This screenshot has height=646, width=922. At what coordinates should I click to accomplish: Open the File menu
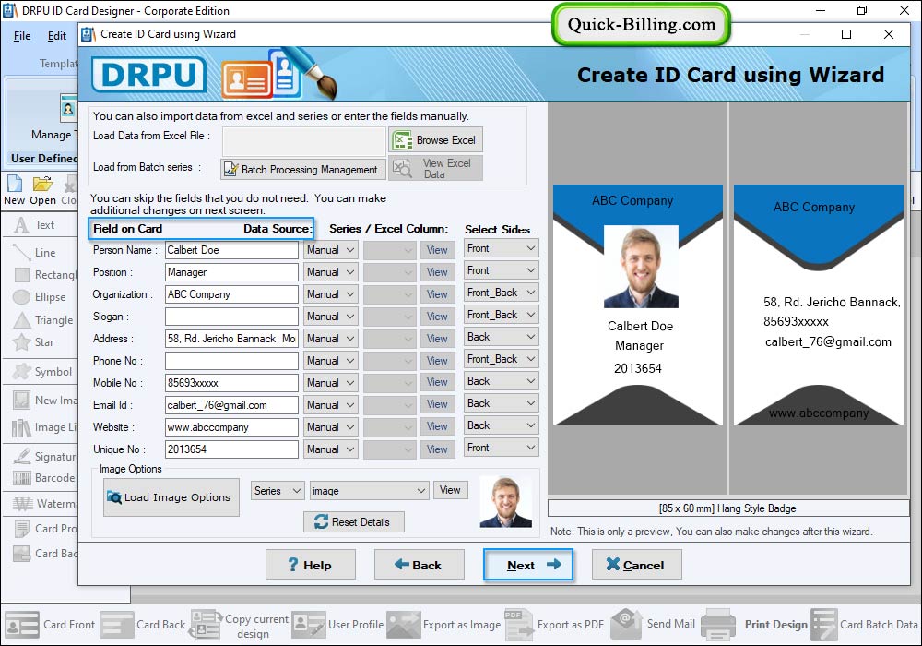pyautogui.click(x=22, y=36)
